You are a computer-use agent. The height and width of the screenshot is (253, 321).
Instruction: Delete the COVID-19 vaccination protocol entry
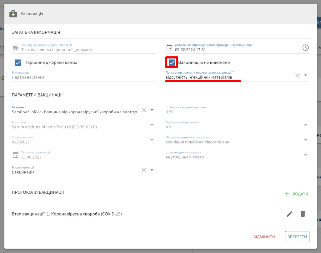click(x=303, y=214)
